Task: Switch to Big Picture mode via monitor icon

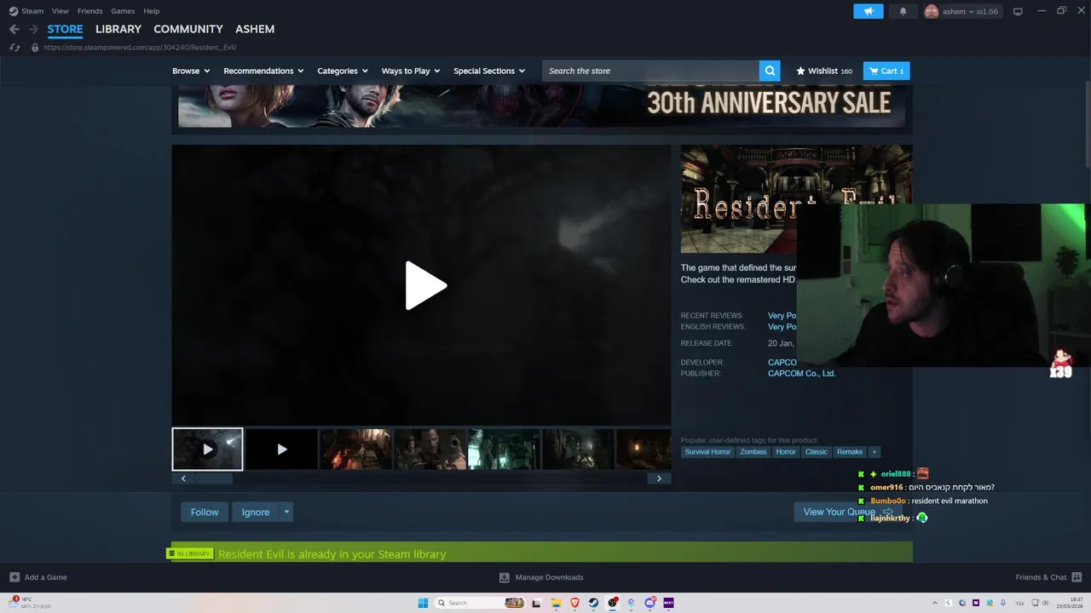Action: coord(1018,11)
